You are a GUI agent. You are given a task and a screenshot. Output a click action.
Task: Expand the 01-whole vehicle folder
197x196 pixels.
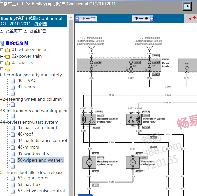click(x=2, y=50)
